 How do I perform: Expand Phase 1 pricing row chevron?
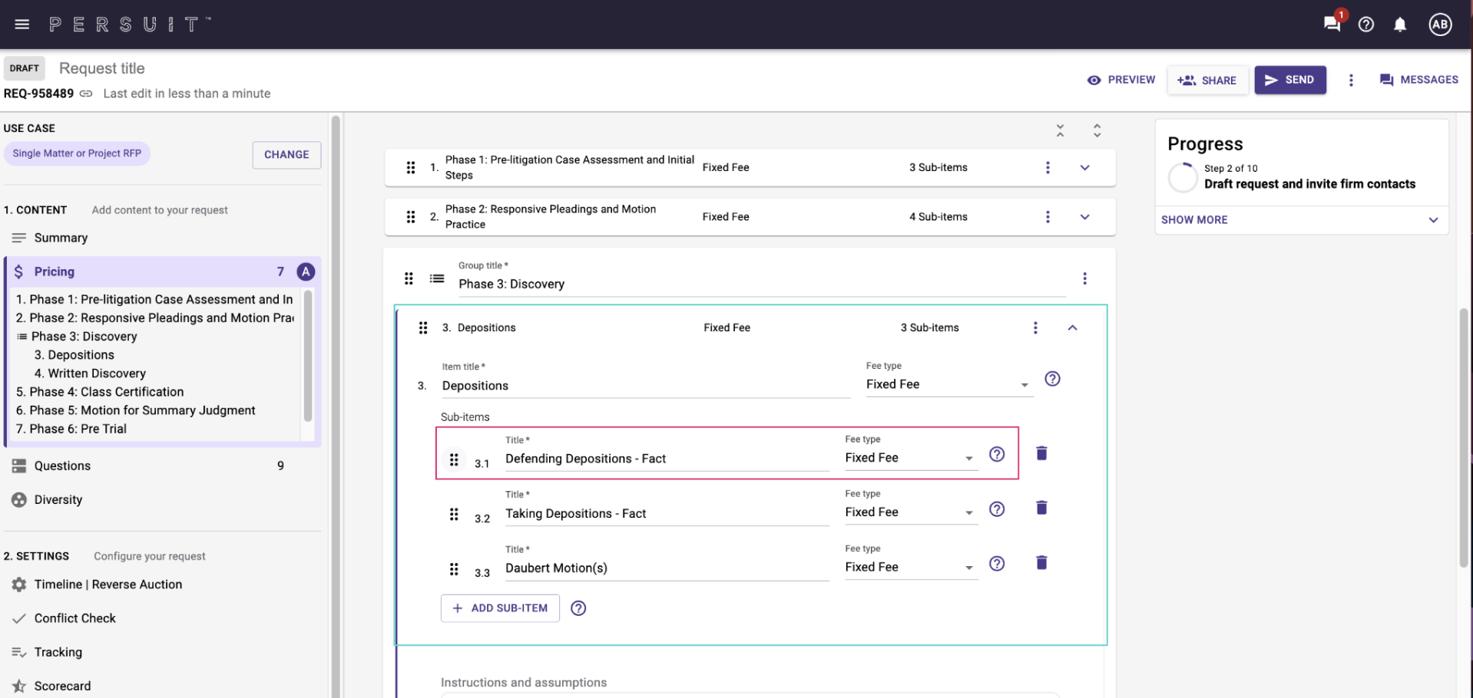(1084, 167)
